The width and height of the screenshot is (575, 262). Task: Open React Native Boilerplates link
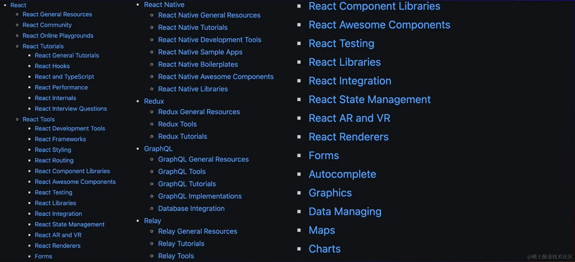(x=198, y=64)
